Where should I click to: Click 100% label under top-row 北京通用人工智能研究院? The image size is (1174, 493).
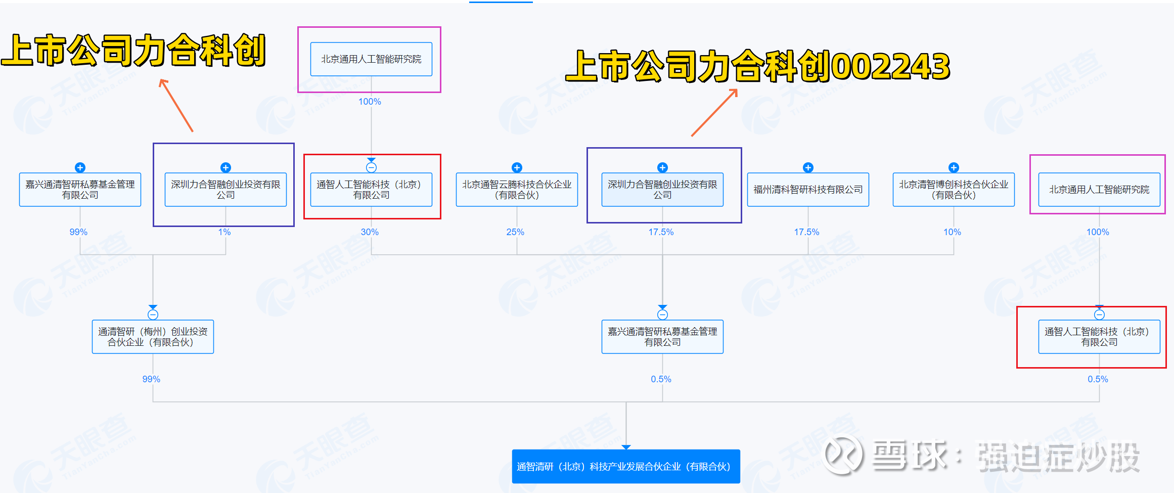click(370, 102)
